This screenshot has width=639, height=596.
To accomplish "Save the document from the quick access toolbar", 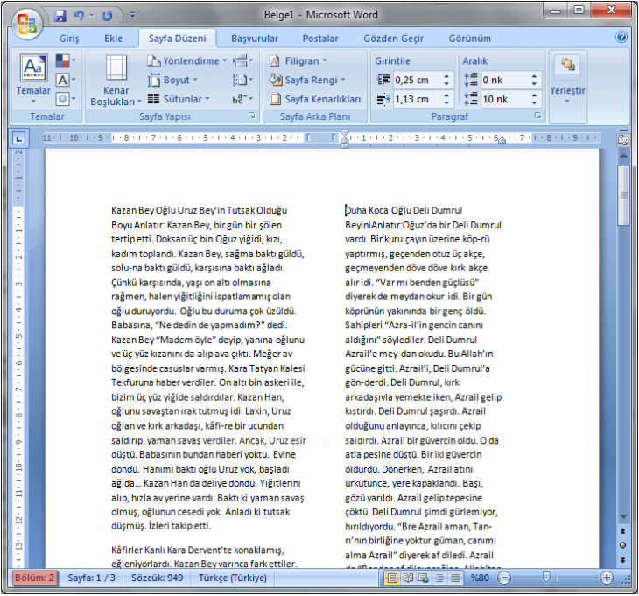I will [x=60, y=16].
